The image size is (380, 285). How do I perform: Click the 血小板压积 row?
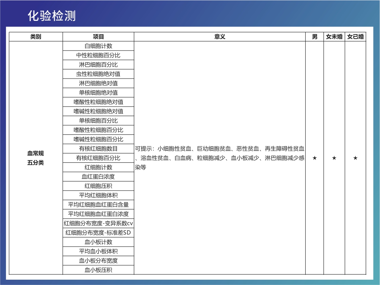98,270
